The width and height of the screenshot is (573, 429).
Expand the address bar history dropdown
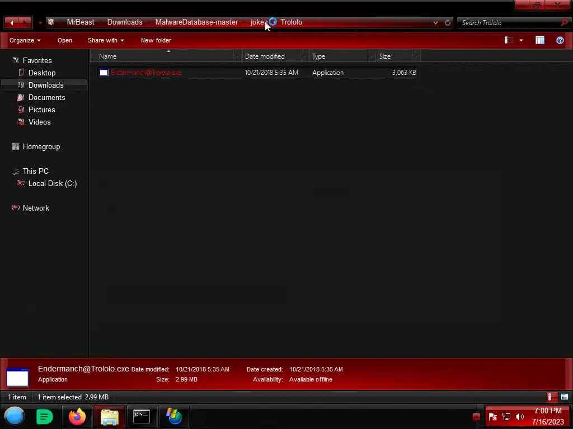pyautogui.click(x=435, y=22)
